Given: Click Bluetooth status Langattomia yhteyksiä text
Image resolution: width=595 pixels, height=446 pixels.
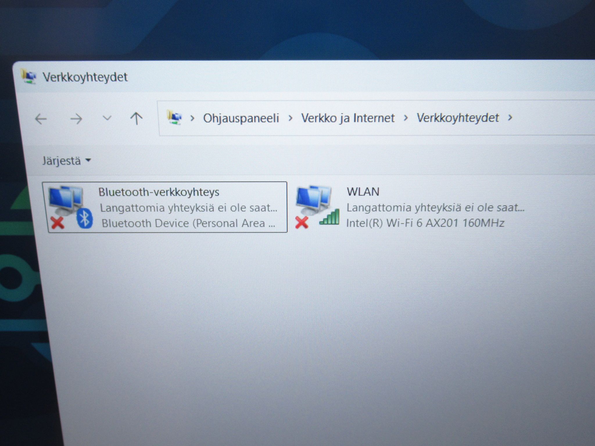Looking at the screenshot, I should (x=189, y=208).
